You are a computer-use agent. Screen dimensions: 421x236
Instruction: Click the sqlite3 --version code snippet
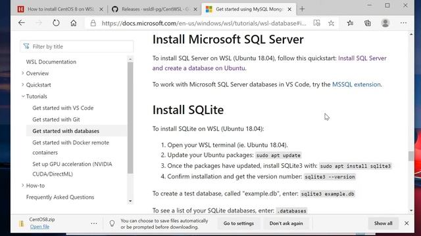(x=330, y=176)
